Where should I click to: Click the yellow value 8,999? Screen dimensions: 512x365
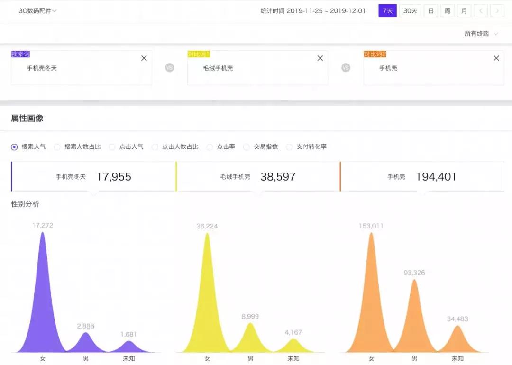click(x=250, y=316)
